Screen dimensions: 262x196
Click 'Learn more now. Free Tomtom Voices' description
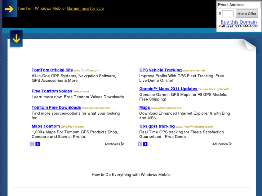tap(78, 97)
